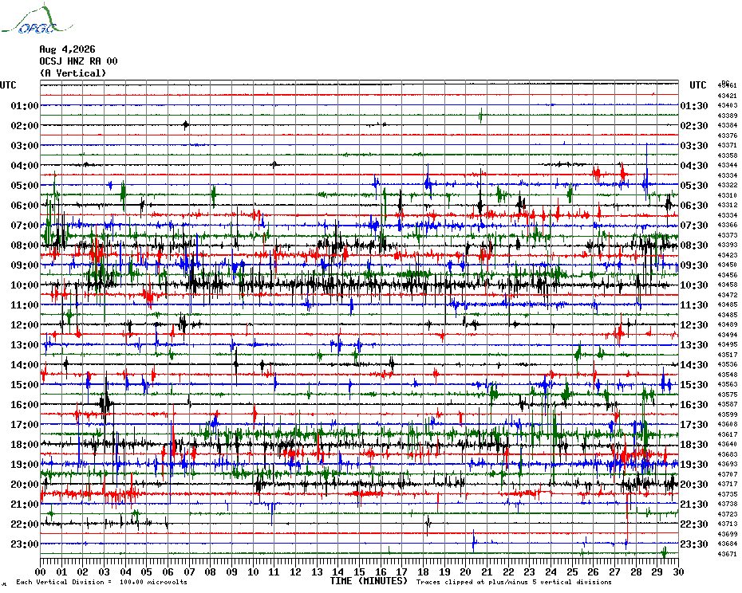Click the '15:00' time label
Screen dimensions: 742x593
pyautogui.click(x=25, y=384)
